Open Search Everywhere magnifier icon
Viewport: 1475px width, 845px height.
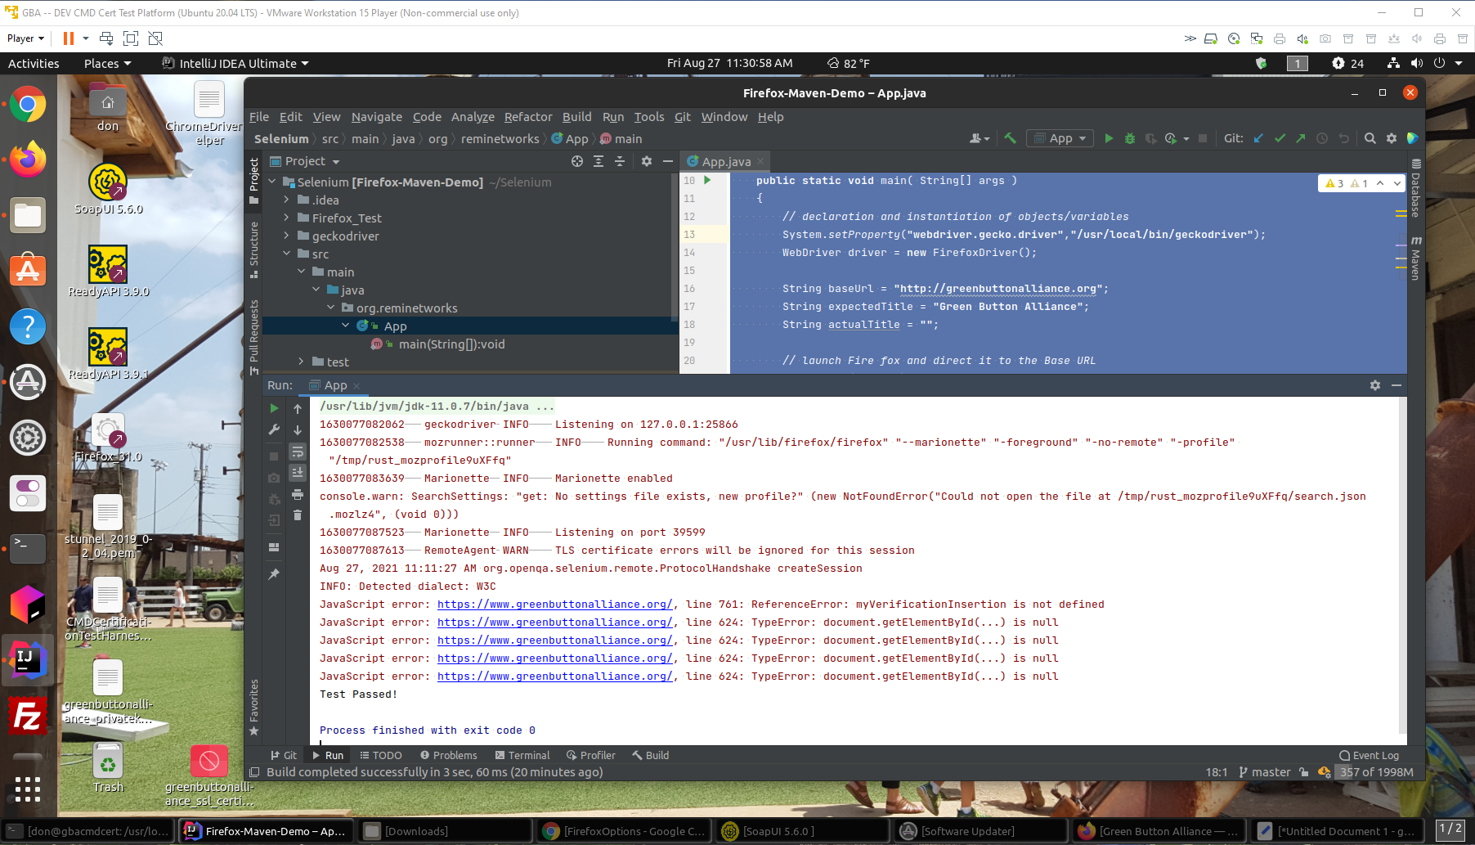[1370, 138]
